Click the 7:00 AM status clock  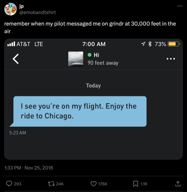point(94,44)
